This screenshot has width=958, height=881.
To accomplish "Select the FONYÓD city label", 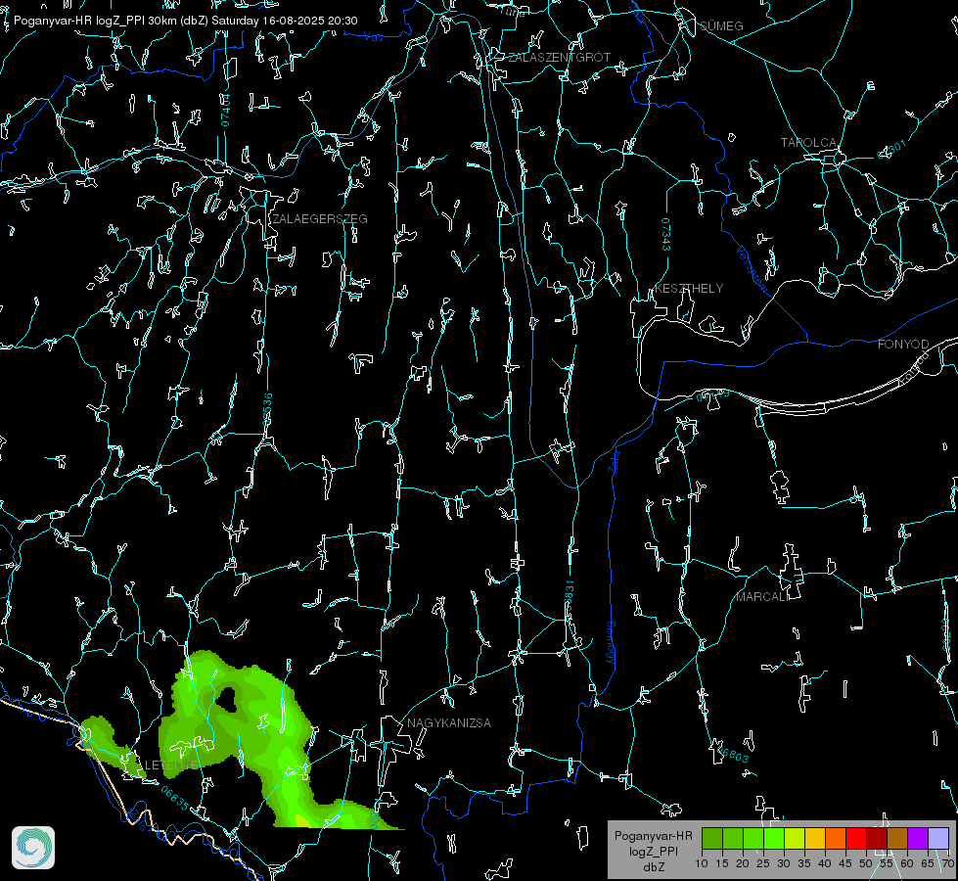I will pyautogui.click(x=903, y=345).
